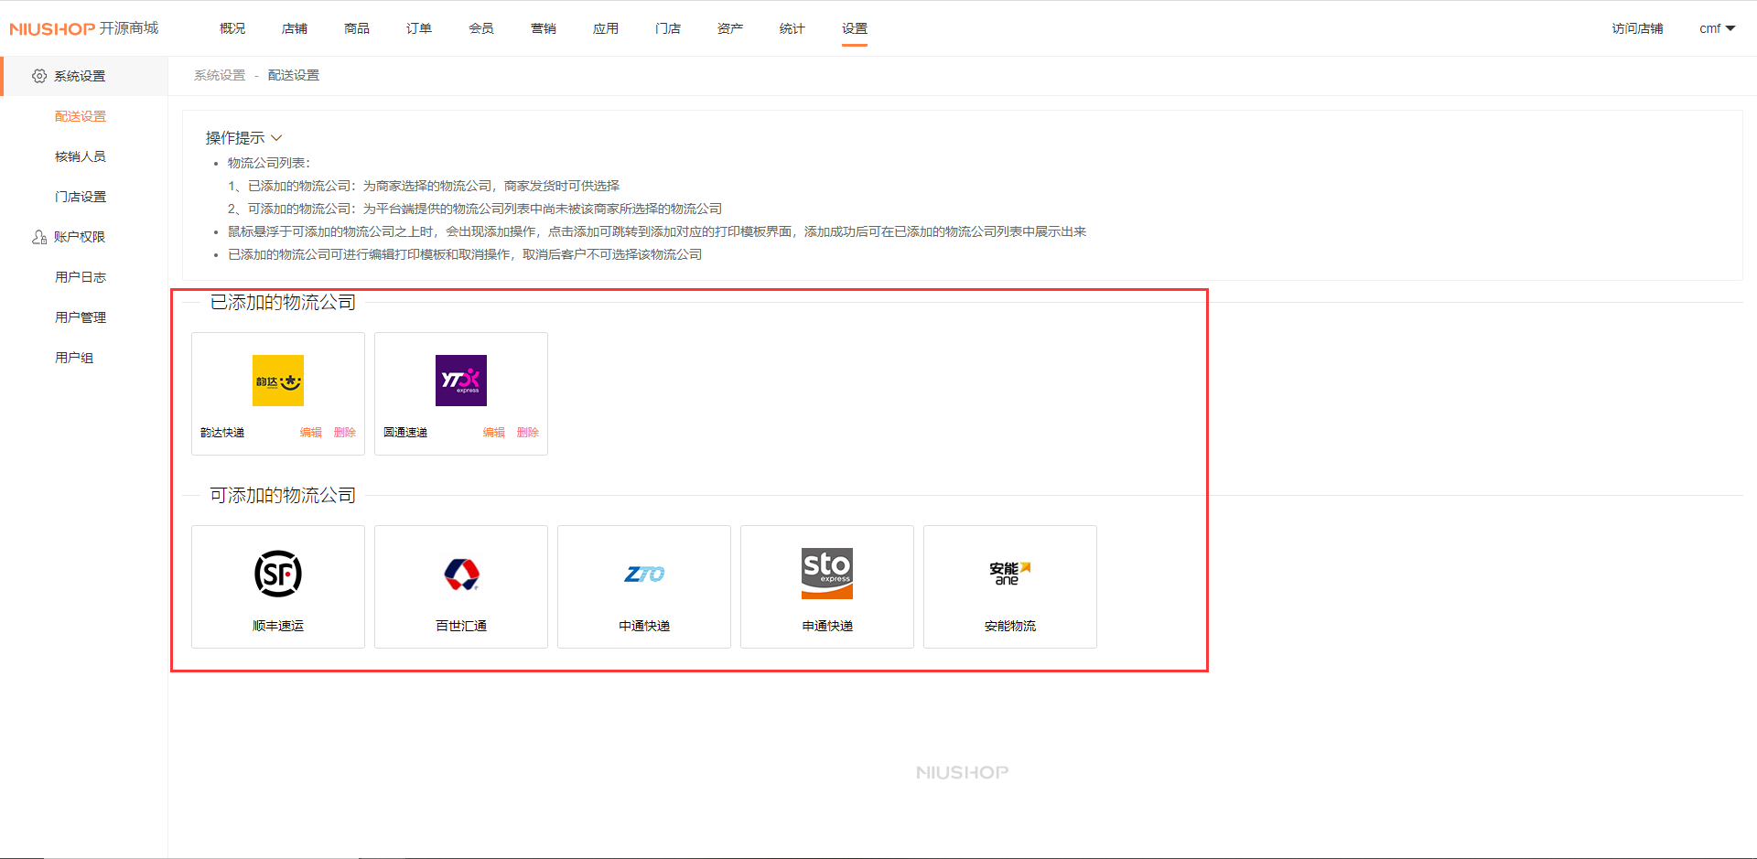The width and height of the screenshot is (1757, 859).
Task: Open 用户管理 in the sidebar
Action: pos(81,317)
